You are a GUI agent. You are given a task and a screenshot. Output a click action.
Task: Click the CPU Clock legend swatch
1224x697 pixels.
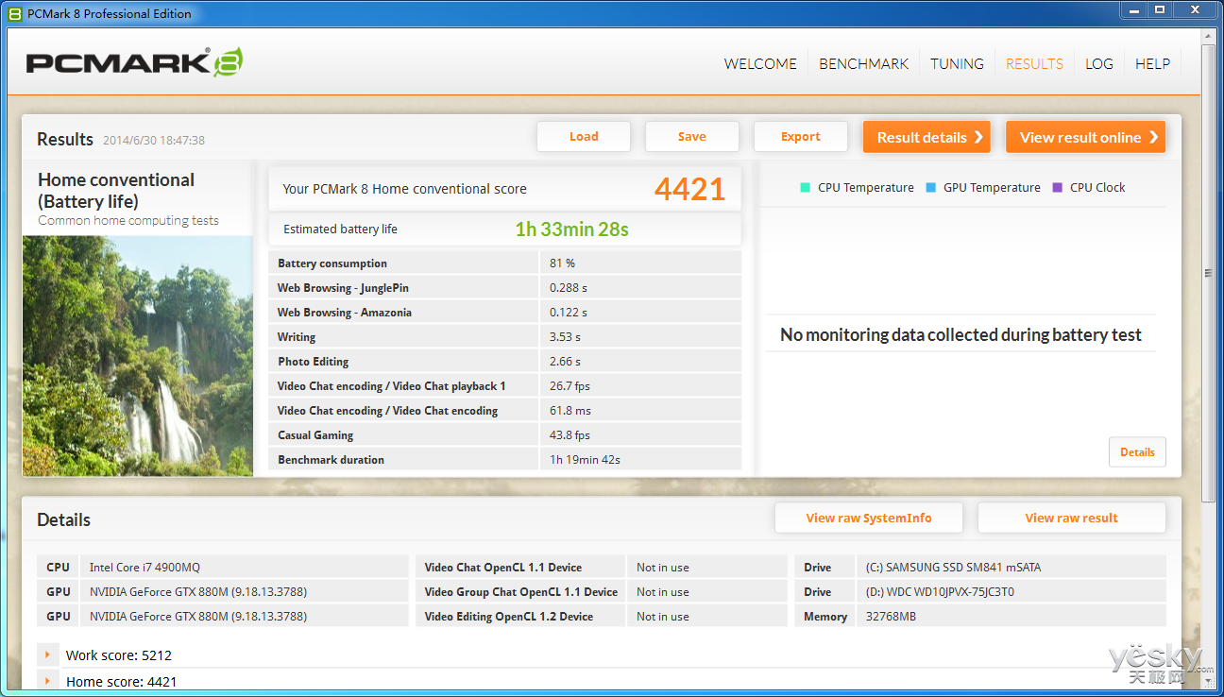click(x=1058, y=187)
